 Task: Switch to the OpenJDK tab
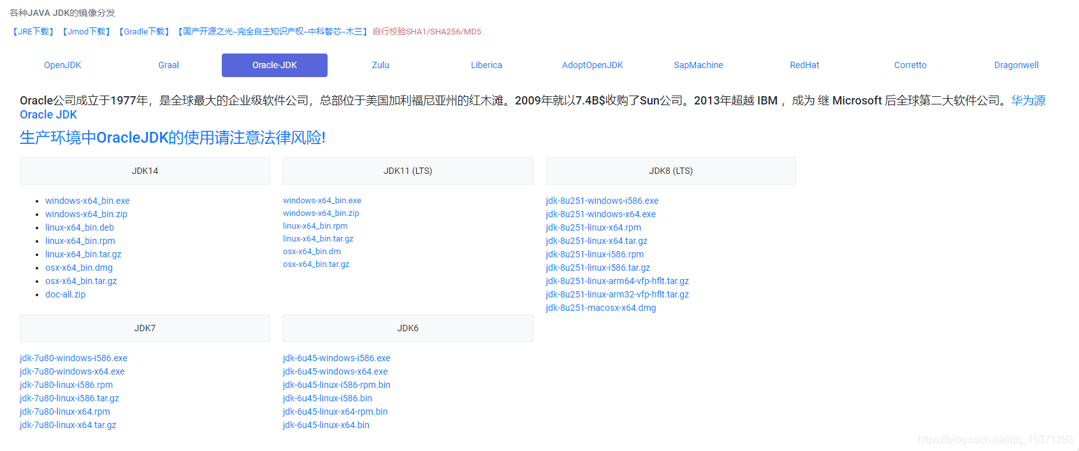[x=62, y=65]
